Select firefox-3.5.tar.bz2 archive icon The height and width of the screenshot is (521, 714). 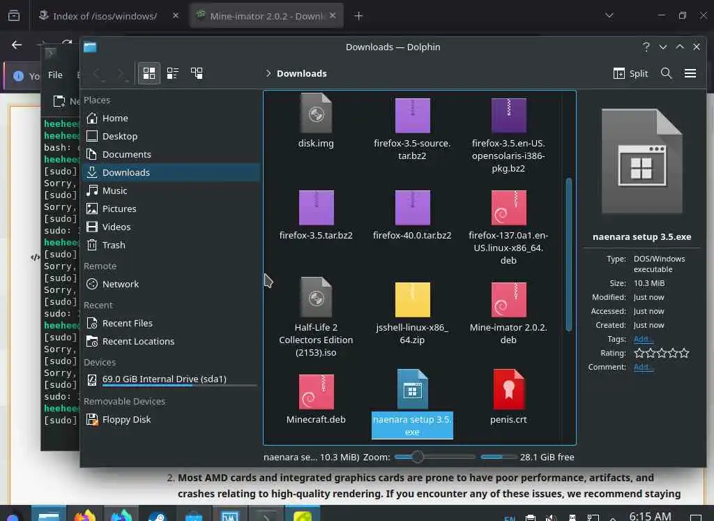316,208
